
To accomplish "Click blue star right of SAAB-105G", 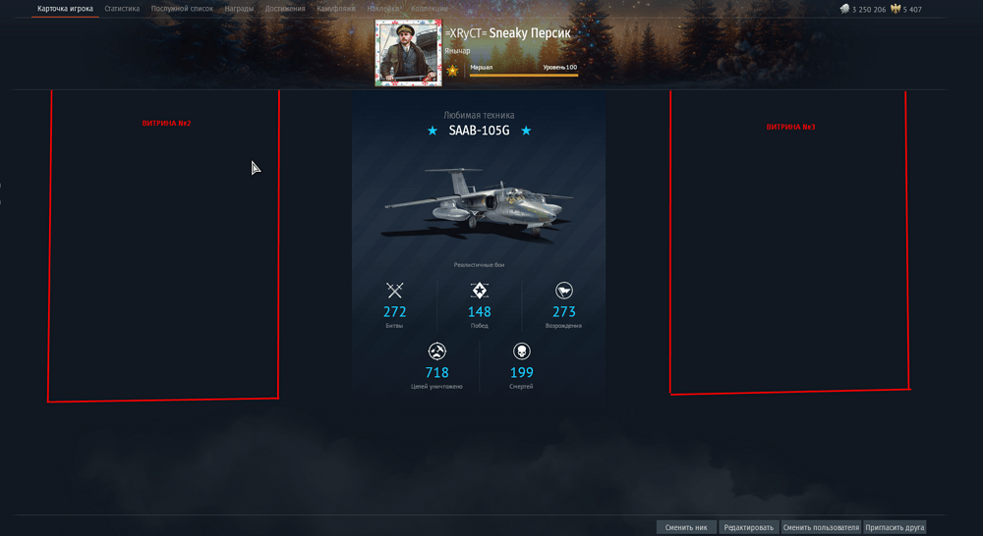I will [x=526, y=131].
